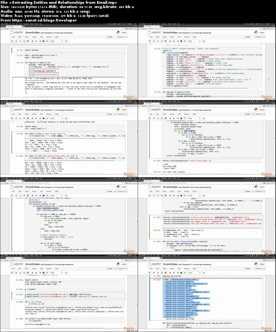Open Code cell-type dropdown in 22-minutes-ago notebook
The image size is (276, 332).
coord(194,196)
